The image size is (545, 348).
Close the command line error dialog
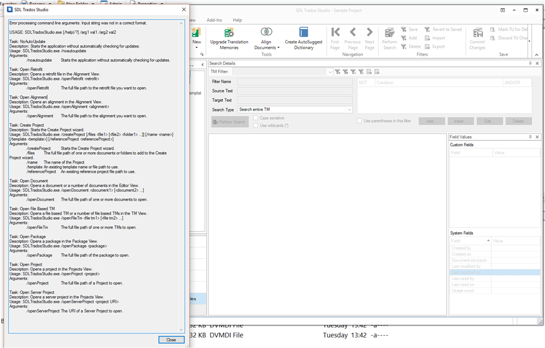171,339
